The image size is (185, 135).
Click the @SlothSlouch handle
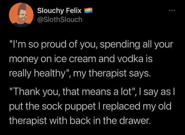(x=60, y=19)
